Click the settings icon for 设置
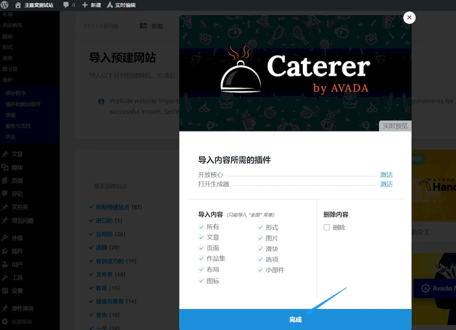 (5, 291)
